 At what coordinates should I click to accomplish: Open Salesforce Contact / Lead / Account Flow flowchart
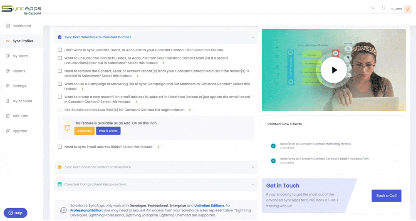(324, 159)
